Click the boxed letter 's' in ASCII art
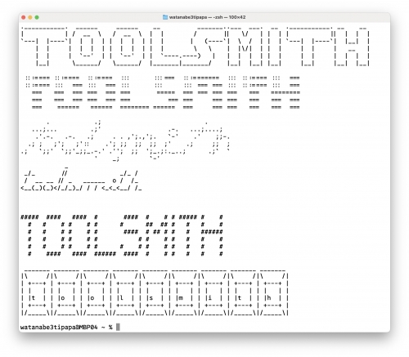Screen dimensions: 409x357 pos(151,298)
